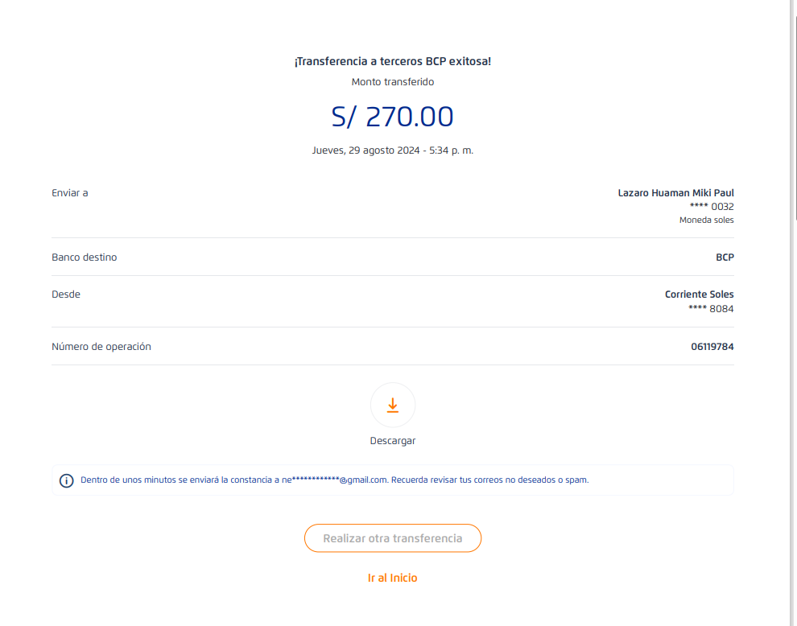Image resolution: width=797 pixels, height=626 pixels.
Task: Go to Ir al Inicio link
Action: coord(393,578)
